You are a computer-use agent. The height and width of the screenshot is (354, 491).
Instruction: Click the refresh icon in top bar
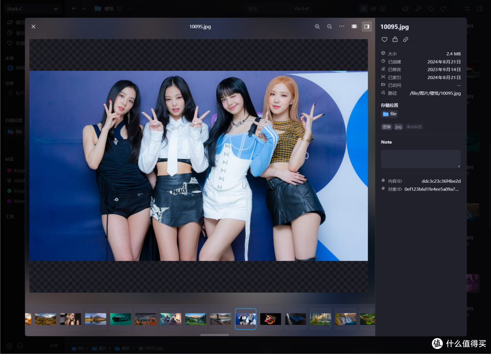click(443, 9)
